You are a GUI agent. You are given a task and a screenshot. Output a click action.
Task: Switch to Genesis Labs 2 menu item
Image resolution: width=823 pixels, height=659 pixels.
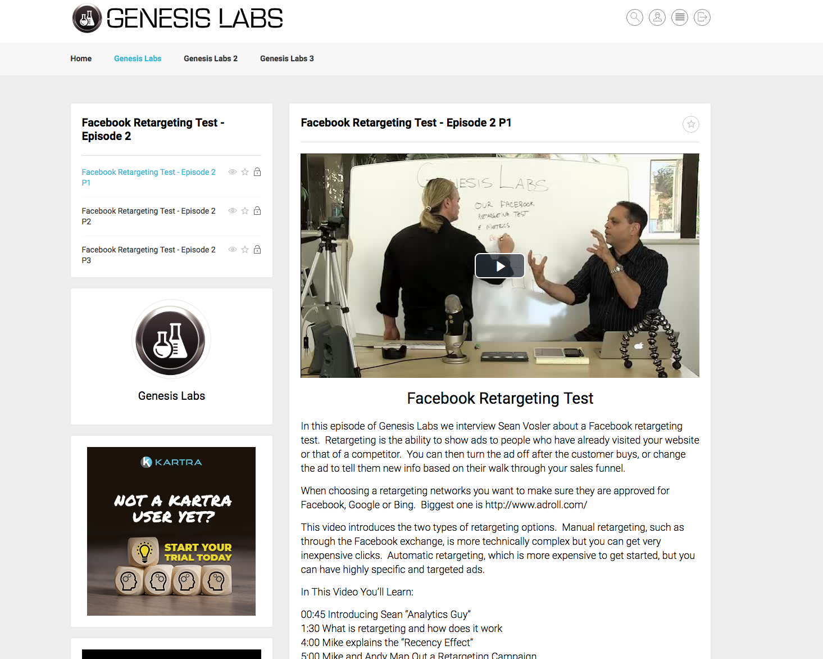tap(211, 58)
